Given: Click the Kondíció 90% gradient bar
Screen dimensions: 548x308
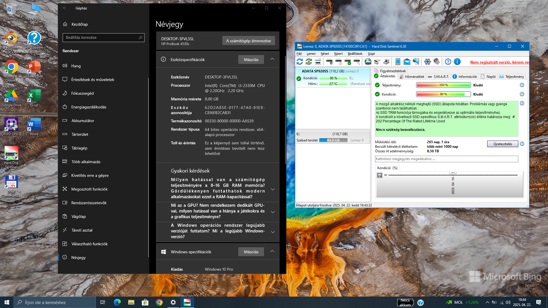Looking at the screenshot, I should (x=443, y=94).
